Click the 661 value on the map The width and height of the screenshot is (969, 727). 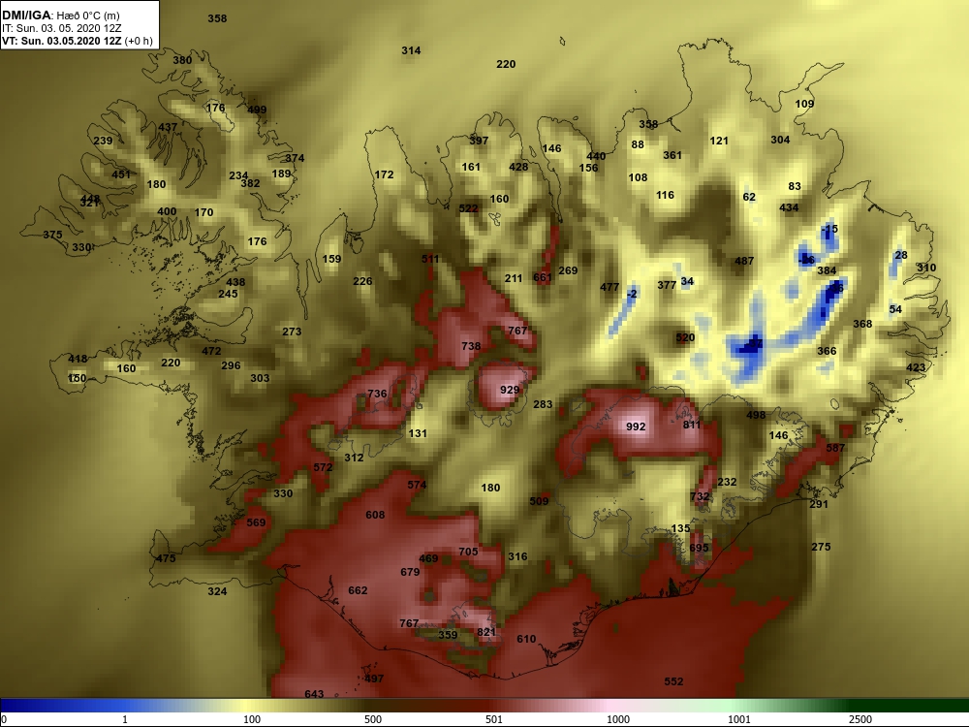coord(542,277)
